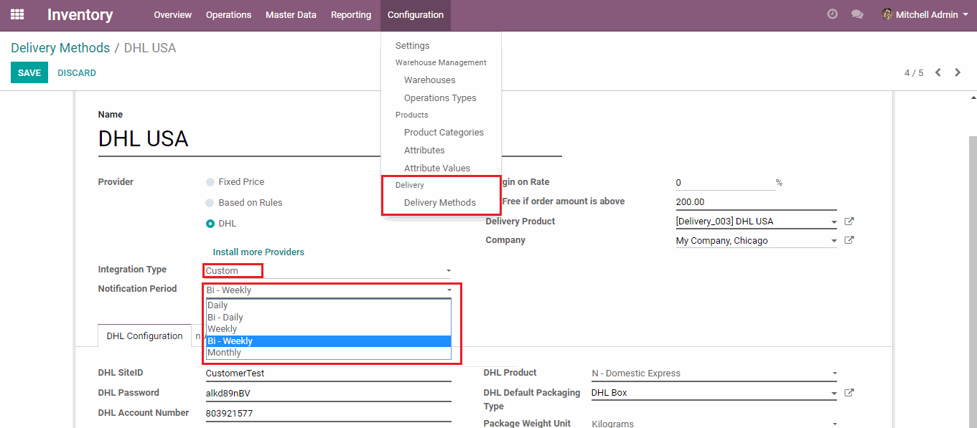977x428 pixels.
Task: Select Operations Types menu entry
Action: coord(440,98)
